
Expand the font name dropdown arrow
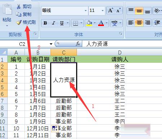click(86, 10)
